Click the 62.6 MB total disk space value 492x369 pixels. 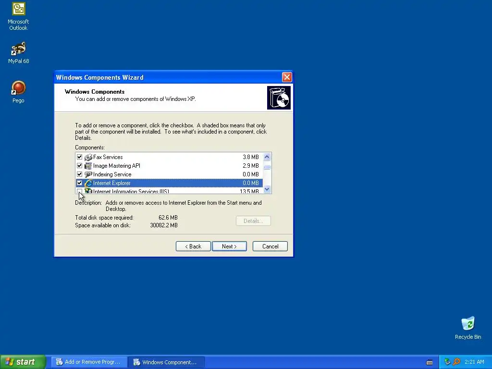click(168, 218)
